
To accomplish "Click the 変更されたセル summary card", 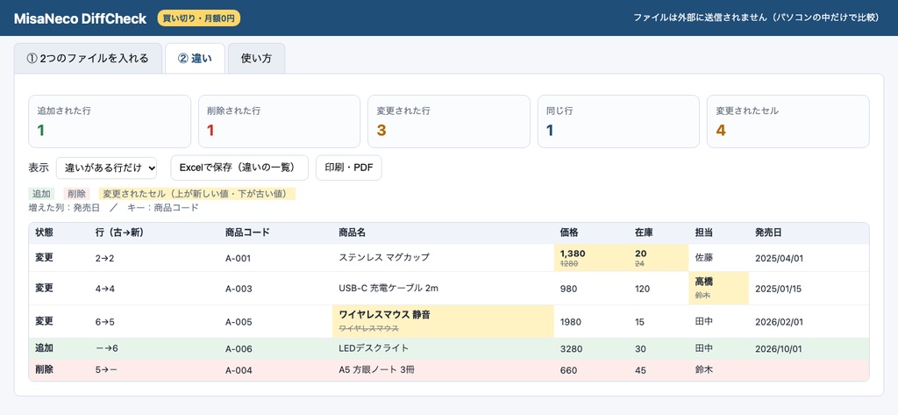I will click(x=788, y=122).
